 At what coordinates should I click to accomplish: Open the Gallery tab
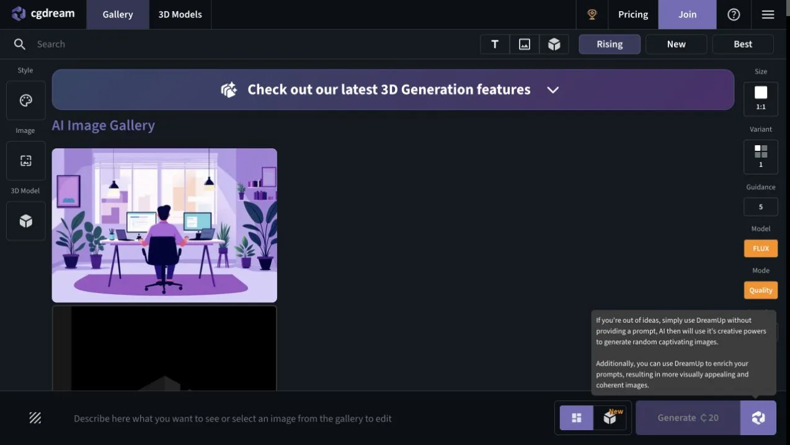(118, 14)
